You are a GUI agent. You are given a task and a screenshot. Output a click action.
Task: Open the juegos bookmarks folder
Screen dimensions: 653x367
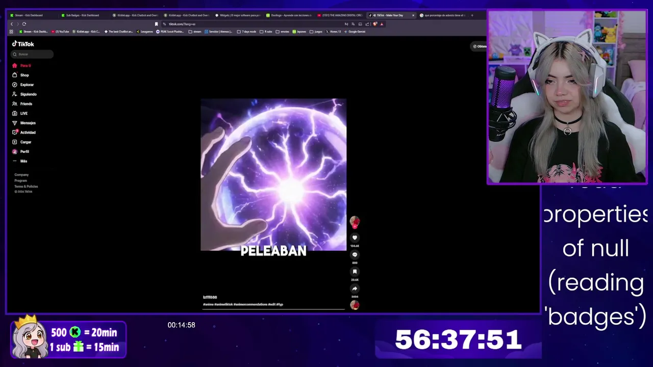[x=316, y=32]
